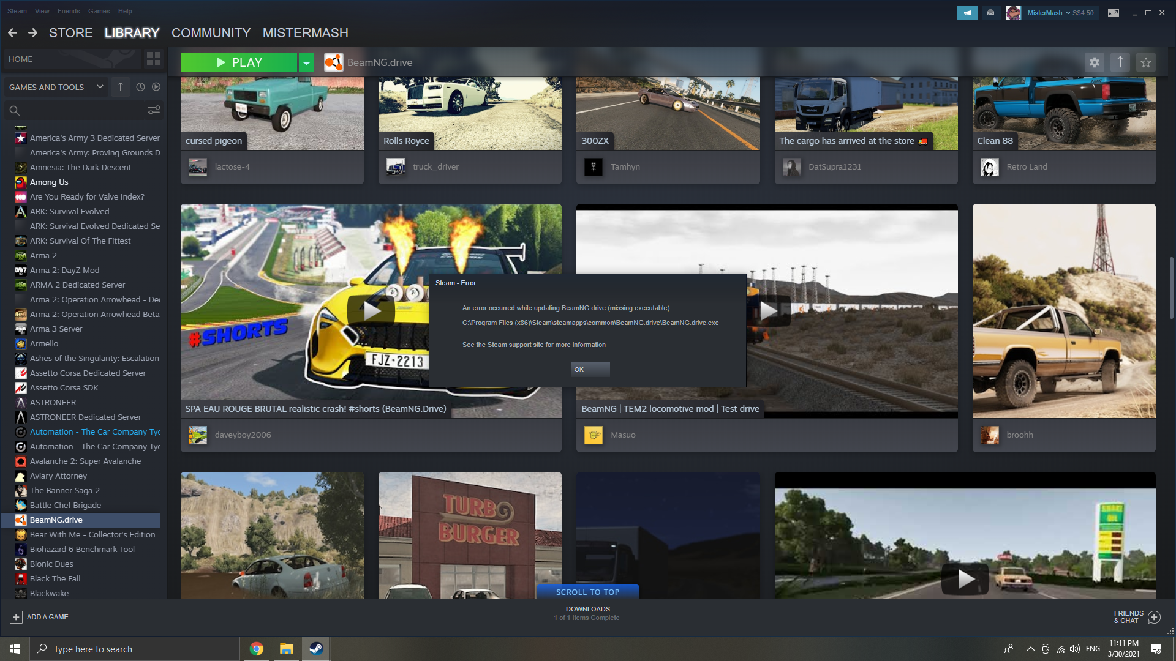Open the announcements megaphone icon

point(967,13)
